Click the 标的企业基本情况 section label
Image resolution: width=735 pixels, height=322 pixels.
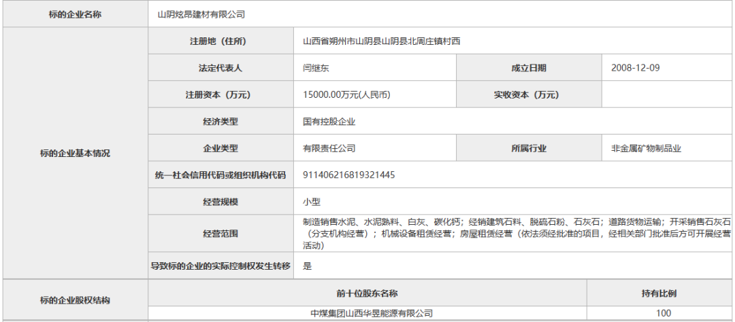coord(75,153)
